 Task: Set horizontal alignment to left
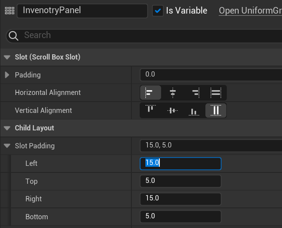coord(150,93)
